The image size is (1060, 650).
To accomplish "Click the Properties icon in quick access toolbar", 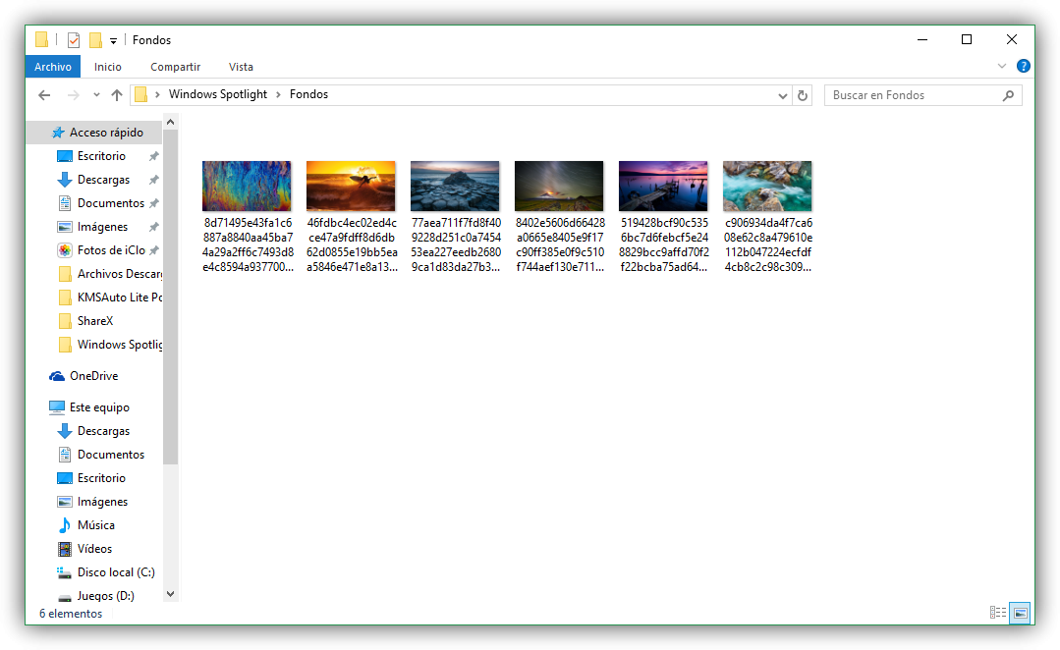I will pos(74,39).
